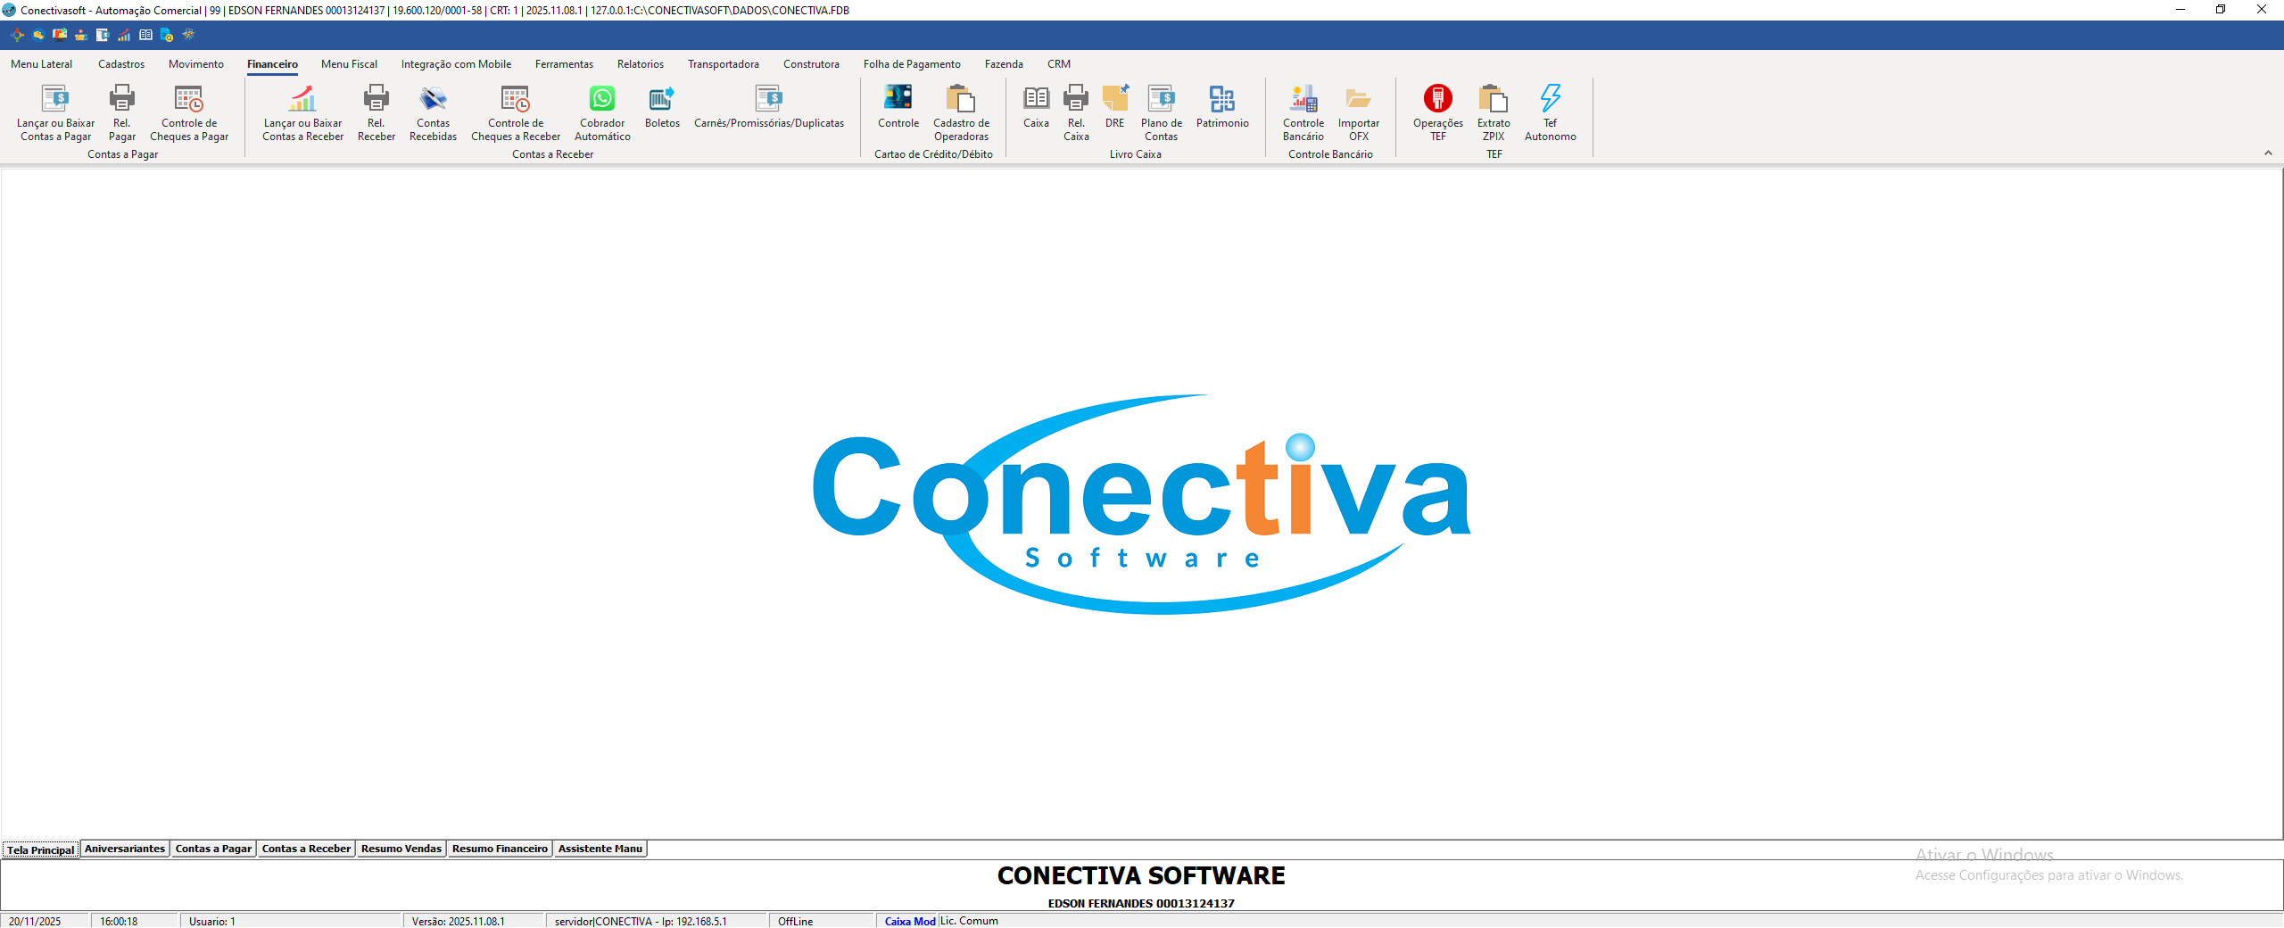Switch to the Menu Fiscal tab
The height and width of the screenshot is (928, 2284).
[x=349, y=63]
